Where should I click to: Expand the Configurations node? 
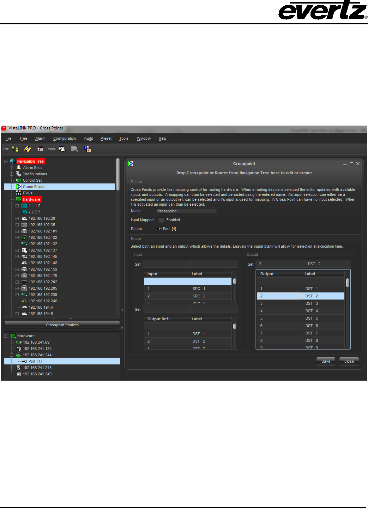(11, 174)
